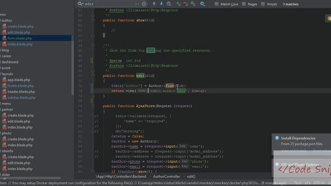Click 'admin.author.edit' view string
The image size is (331, 186).
coord(168,91)
